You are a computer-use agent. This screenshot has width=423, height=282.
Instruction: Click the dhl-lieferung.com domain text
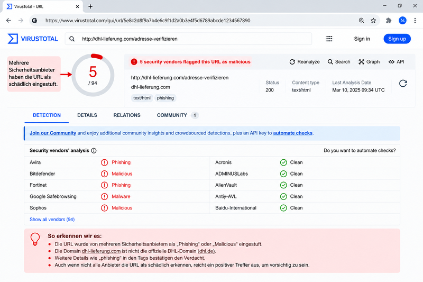click(x=151, y=87)
